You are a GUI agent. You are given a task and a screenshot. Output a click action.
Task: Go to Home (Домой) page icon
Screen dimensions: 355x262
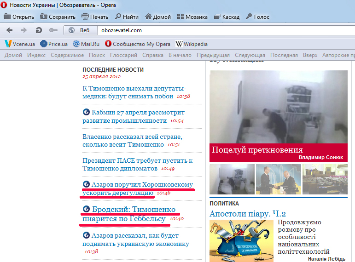(x=148, y=17)
